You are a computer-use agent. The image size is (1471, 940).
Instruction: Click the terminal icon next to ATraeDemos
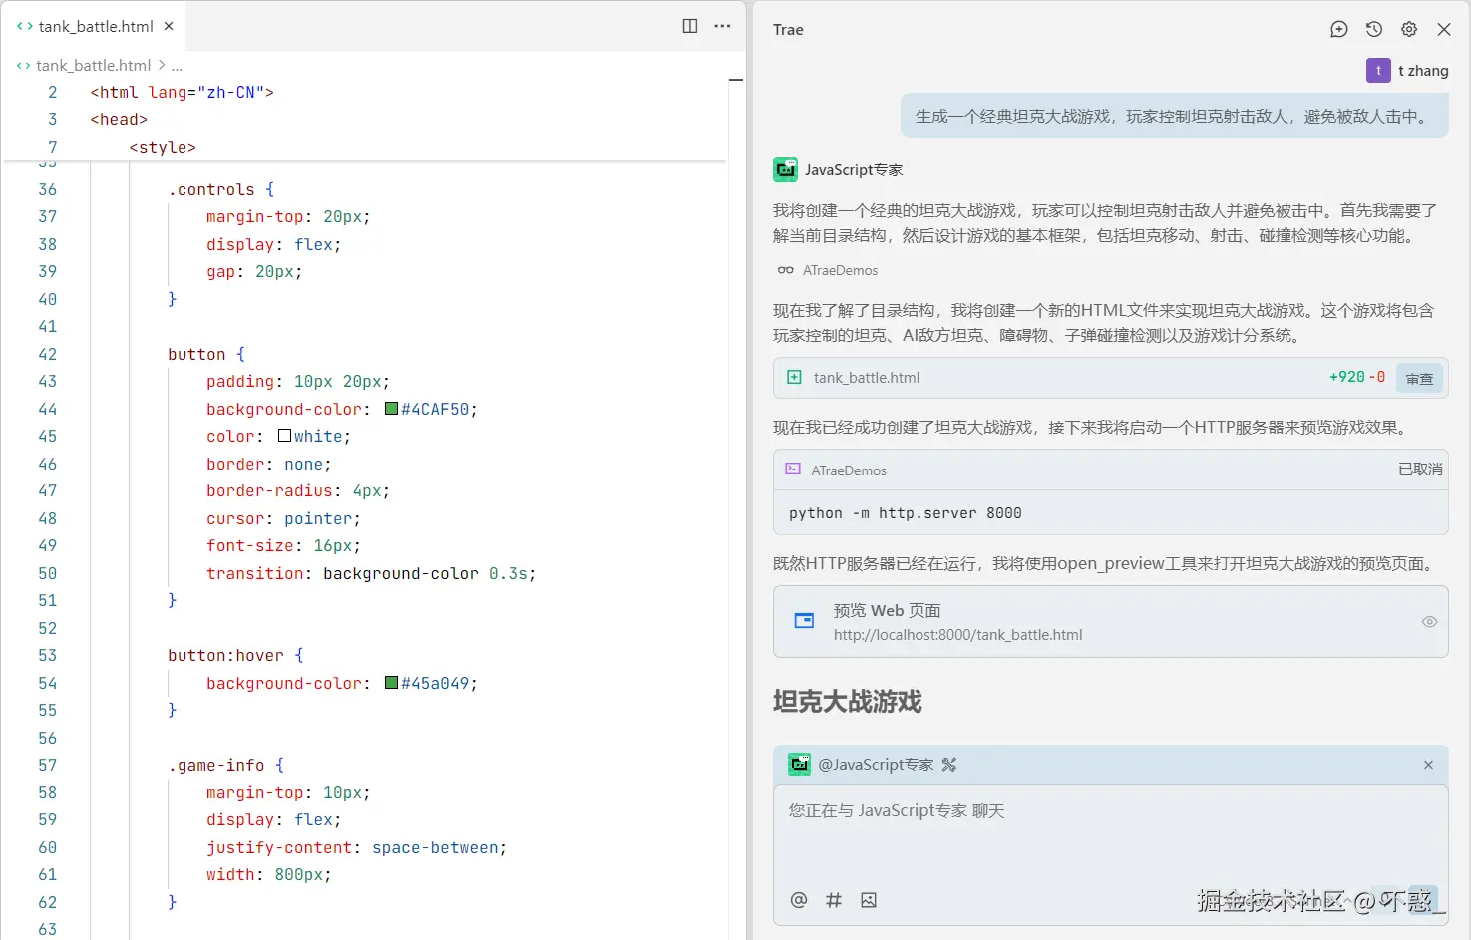[x=793, y=470]
